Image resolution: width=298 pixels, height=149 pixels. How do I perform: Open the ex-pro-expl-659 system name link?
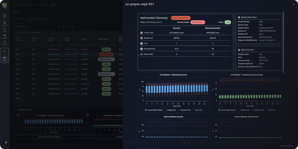[x=71, y=84]
